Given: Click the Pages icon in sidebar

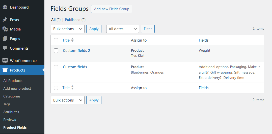Looking at the screenshot, I should pyautogui.click(x=5, y=39).
